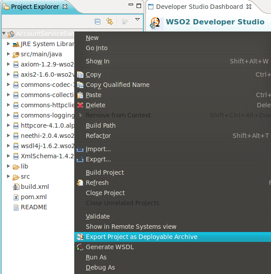The image size is (271, 274).
Task: Expand the JRE System Library node
Action: pyautogui.click(x=8, y=43)
